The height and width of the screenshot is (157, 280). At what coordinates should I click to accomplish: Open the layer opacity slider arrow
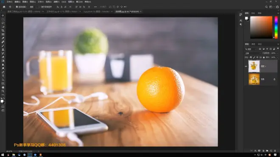pyautogui.click(x=277, y=53)
